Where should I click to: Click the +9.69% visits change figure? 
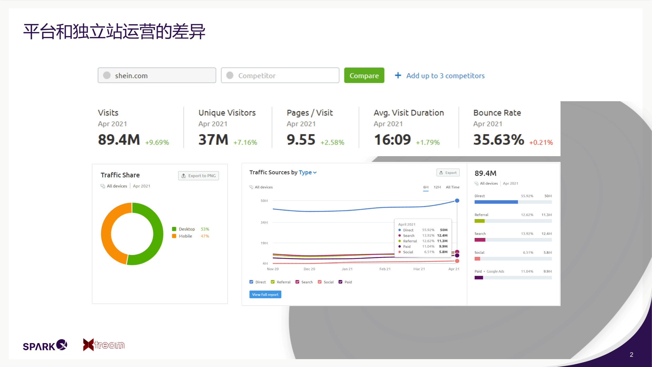157,142
